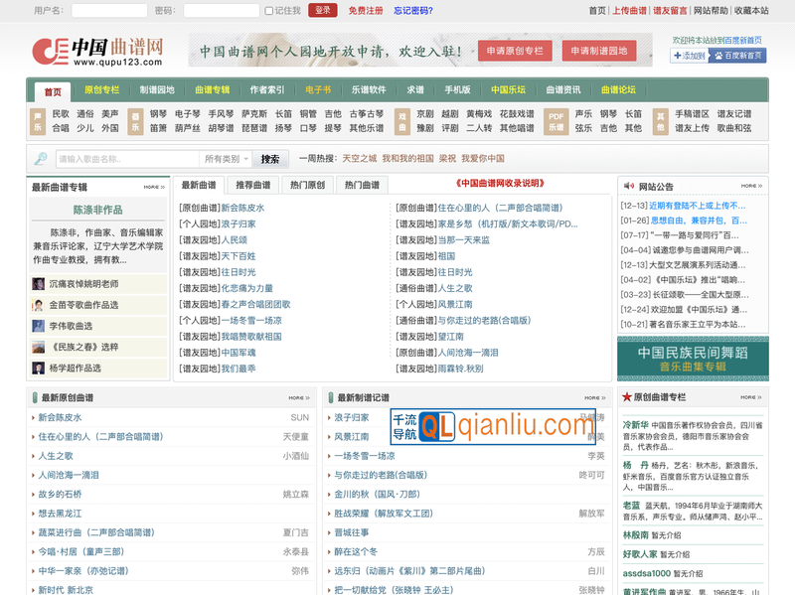Viewport: 795px width, 595px height.
Task: Click the search magnifier icon
Action: coord(41,159)
